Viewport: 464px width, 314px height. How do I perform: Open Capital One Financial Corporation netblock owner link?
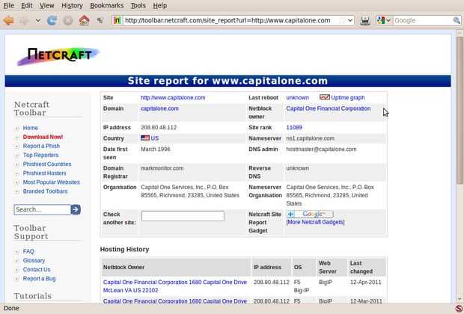click(x=329, y=108)
